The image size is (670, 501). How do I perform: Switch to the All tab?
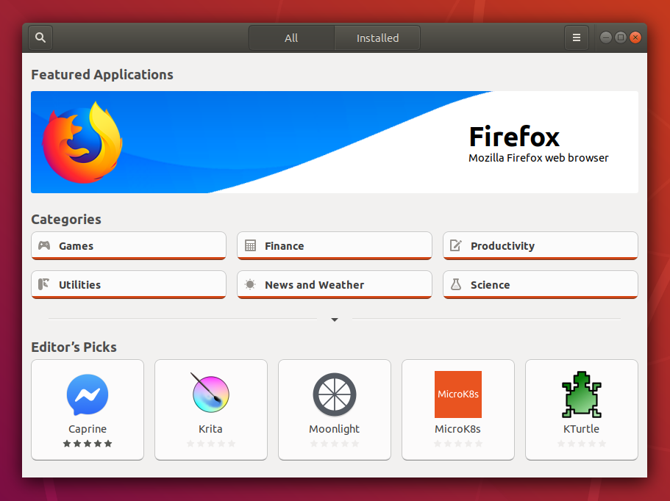tap(291, 38)
